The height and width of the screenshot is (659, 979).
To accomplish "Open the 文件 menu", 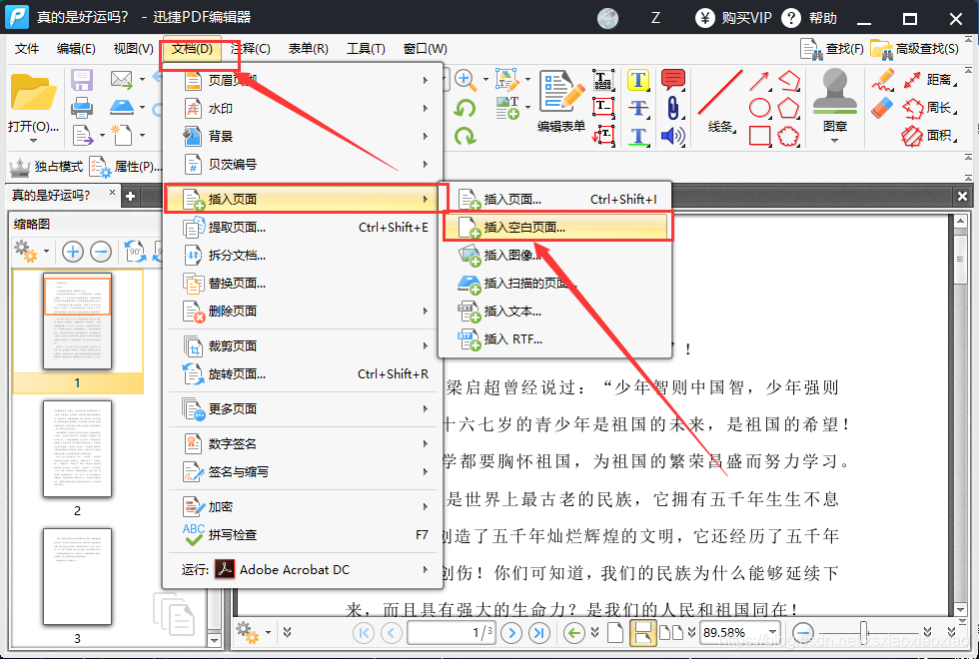I will point(27,49).
